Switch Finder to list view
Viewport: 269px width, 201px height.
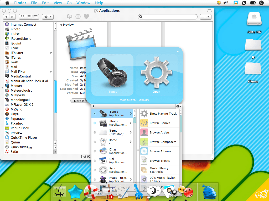click(29, 17)
